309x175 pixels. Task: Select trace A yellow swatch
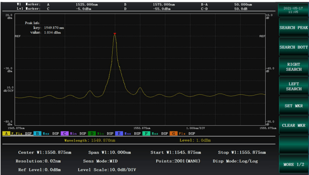[x=6, y=134]
